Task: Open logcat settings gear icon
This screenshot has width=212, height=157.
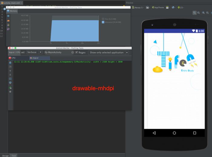Action: 10,92
